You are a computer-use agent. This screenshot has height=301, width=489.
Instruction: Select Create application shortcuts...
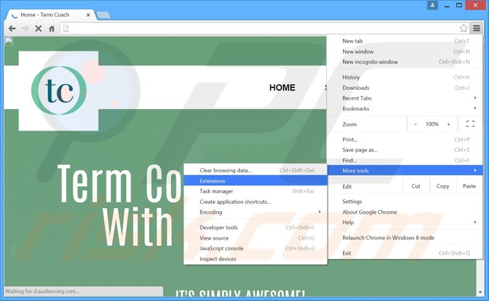[256, 202]
